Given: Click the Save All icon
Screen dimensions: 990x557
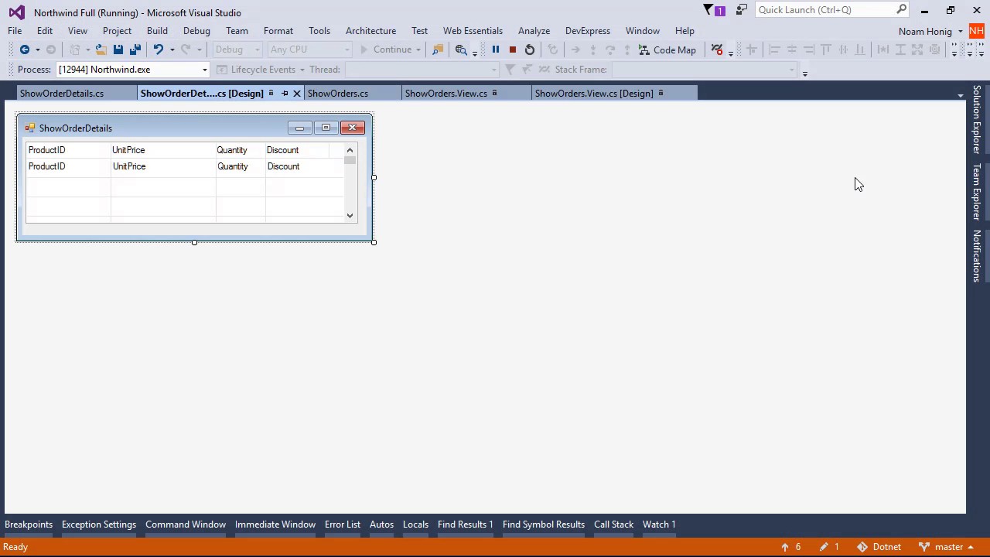Looking at the screenshot, I should click(135, 50).
